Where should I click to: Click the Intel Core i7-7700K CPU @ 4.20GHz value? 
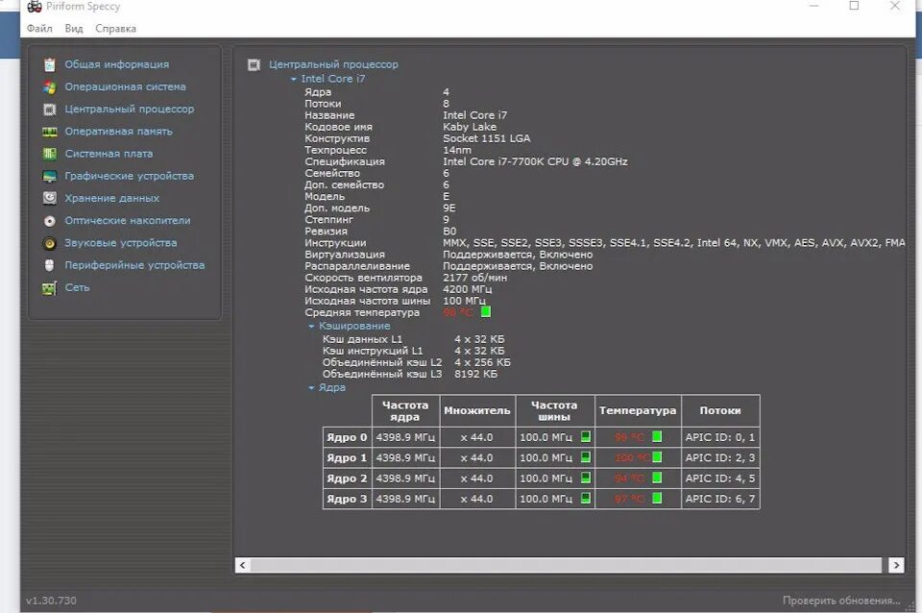535,161
